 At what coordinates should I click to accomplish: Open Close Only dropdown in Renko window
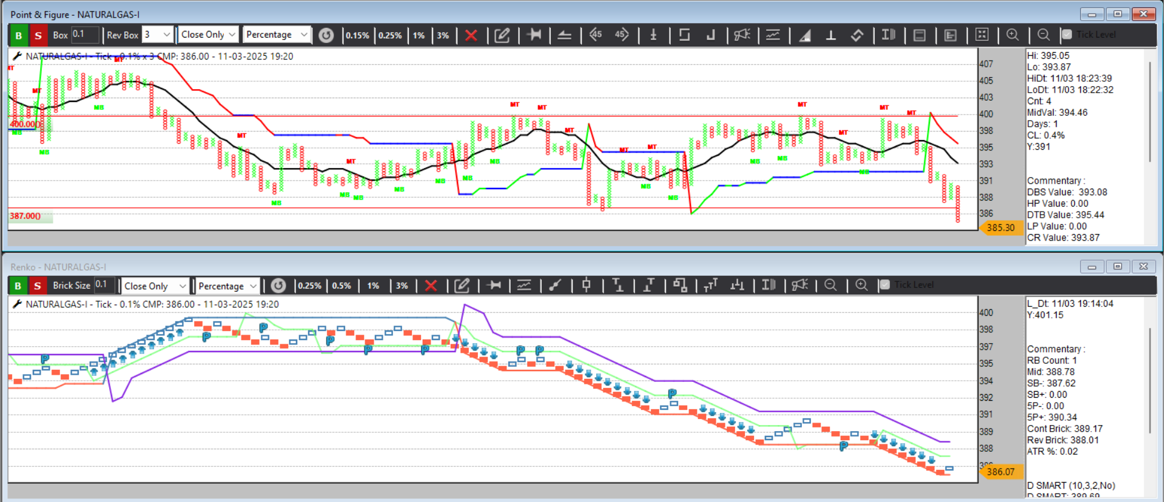tap(156, 286)
